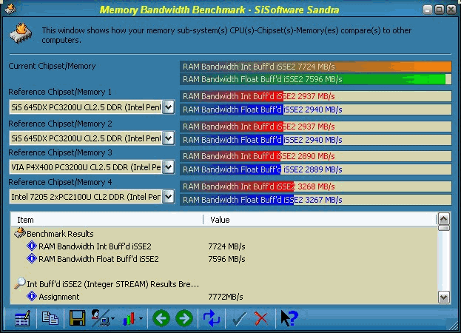Click Reference 4 Int 3268 MB/s red bar

(x=316, y=186)
